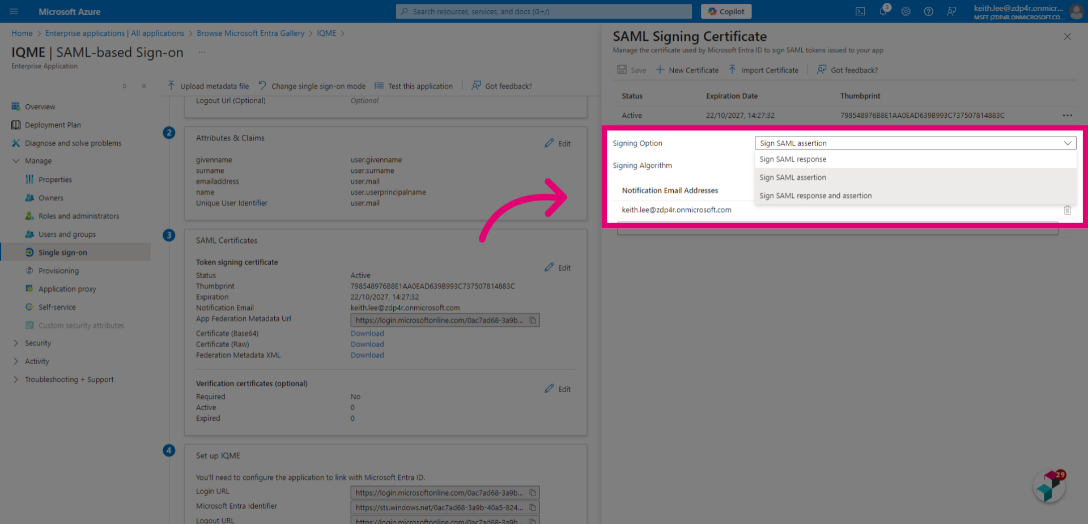Open the Azure portal hamburger menu

point(14,11)
